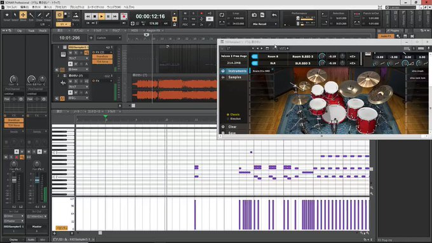
Task: Switch inspector to the Track tab
Action: 31,31
